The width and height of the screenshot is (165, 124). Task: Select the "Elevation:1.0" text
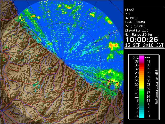click(137, 30)
